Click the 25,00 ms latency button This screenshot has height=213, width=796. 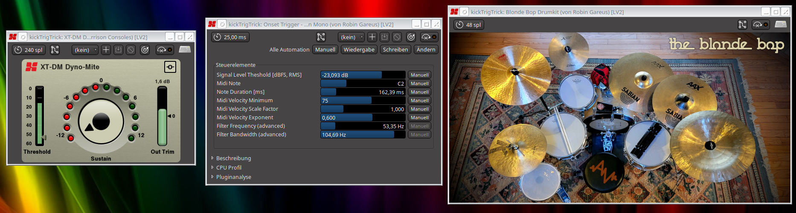click(230, 37)
